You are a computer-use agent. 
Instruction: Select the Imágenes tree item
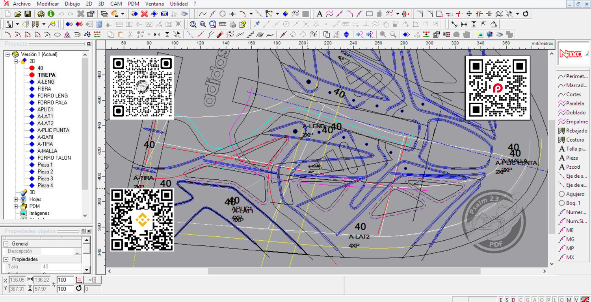tap(39, 213)
